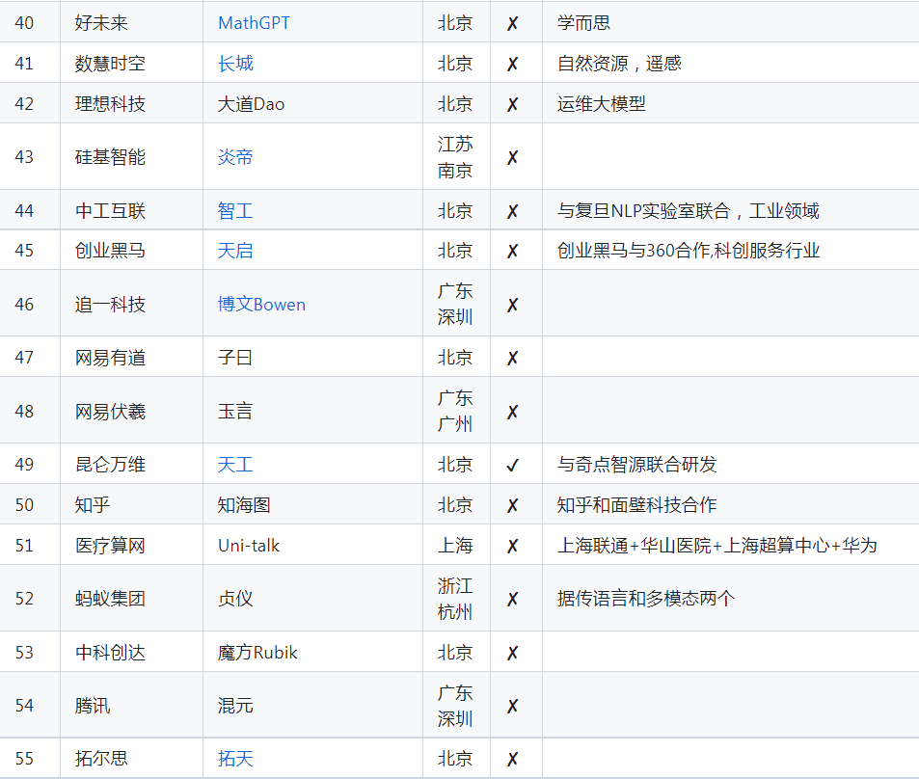Click the company name 网易伏羲
Screen dimensions: 919x779
pos(110,412)
